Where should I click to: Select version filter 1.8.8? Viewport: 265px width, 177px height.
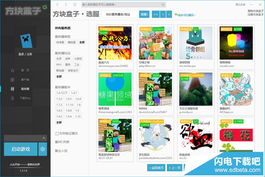coord(69,110)
